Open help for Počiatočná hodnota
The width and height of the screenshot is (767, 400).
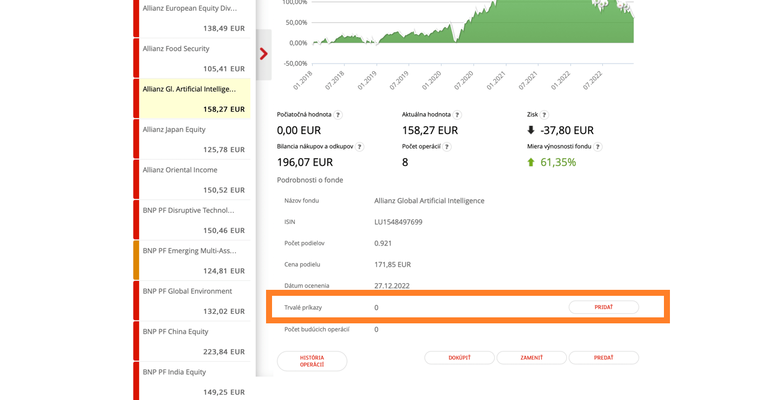pos(338,115)
